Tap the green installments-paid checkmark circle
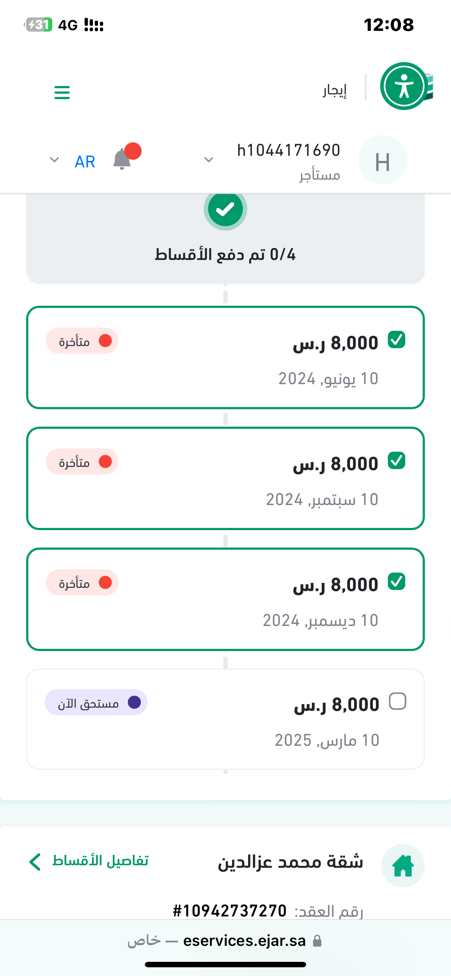Image resolution: width=451 pixels, height=976 pixels. [225, 209]
